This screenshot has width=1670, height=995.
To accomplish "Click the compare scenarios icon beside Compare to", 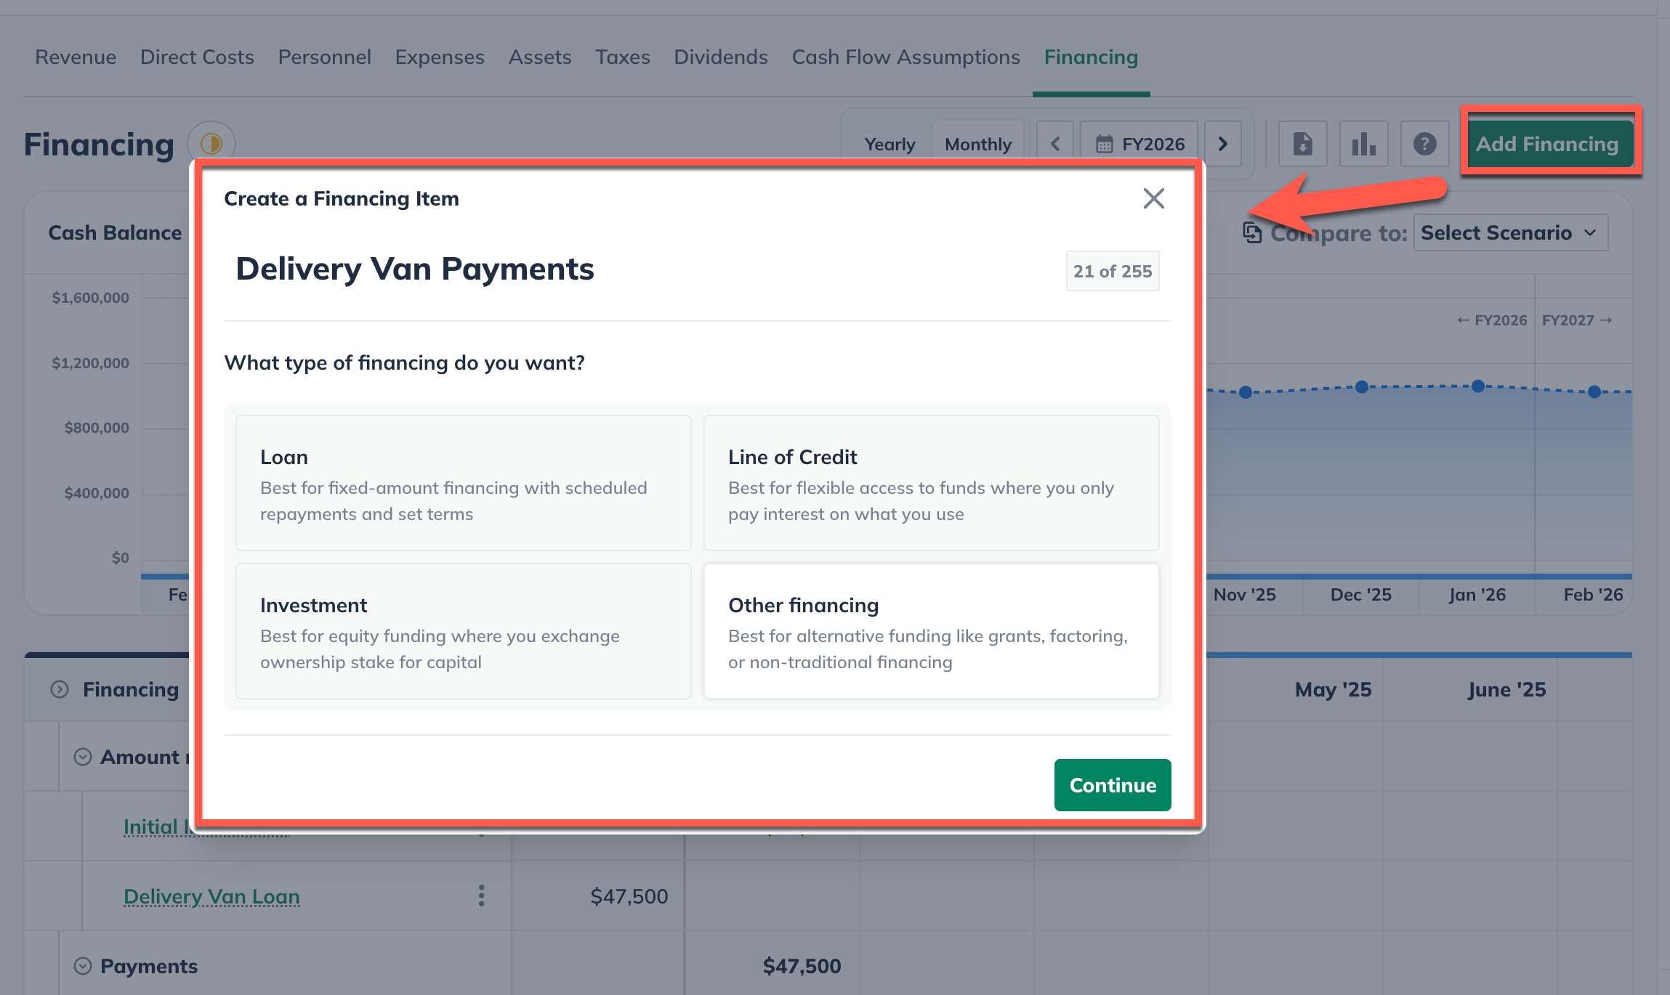I will coord(1252,232).
